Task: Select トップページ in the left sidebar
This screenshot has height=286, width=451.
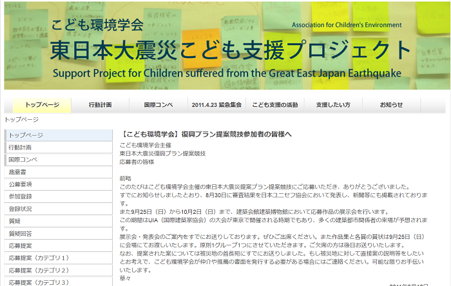Action: point(26,135)
